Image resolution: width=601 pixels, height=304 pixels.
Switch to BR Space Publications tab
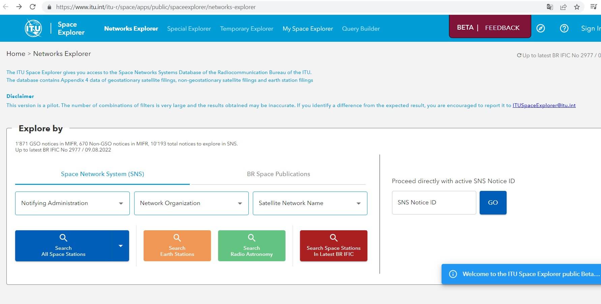coord(278,174)
